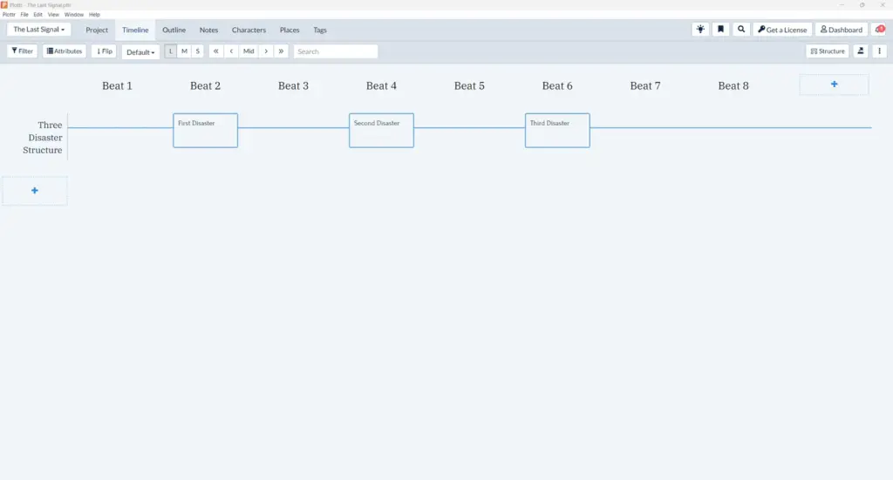Open the Second Disaster scene card
Image resolution: width=893 pixels, height=480 pixels.
pos(382,131)
